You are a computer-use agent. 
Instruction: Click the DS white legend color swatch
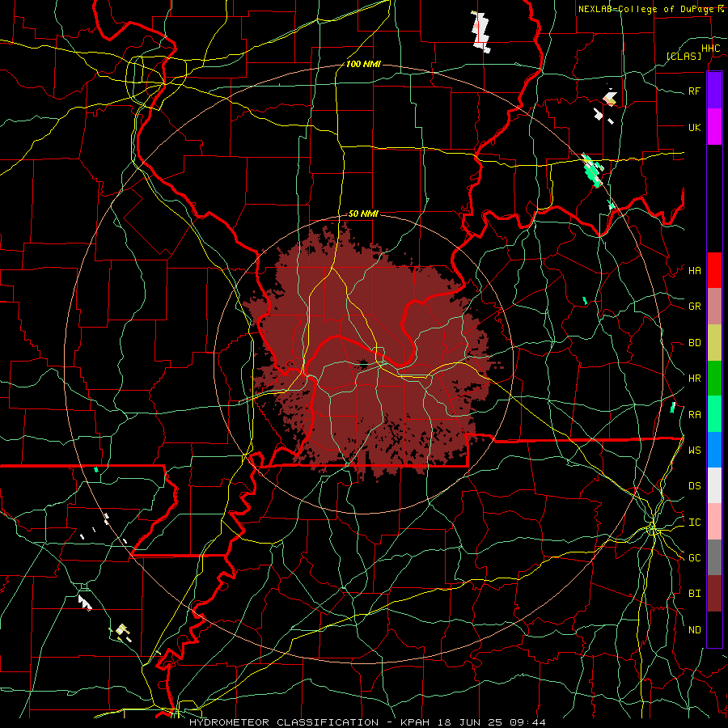click(x=714, y=485)
